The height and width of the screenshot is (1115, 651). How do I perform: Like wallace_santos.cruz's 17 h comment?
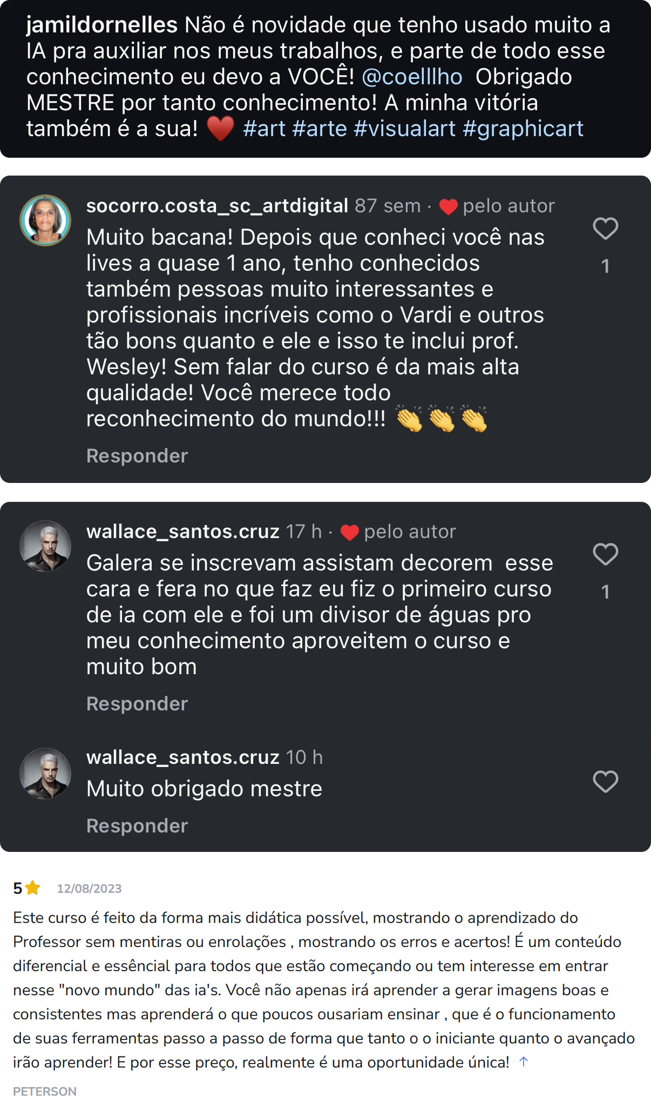[x=605, y=554]
